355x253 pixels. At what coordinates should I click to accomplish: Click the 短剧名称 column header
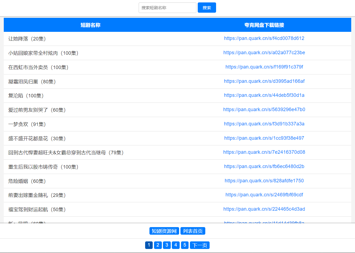click(x=90, y=25)
